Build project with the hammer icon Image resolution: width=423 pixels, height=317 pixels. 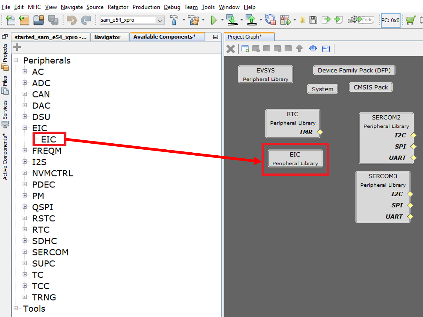[174, 20]
